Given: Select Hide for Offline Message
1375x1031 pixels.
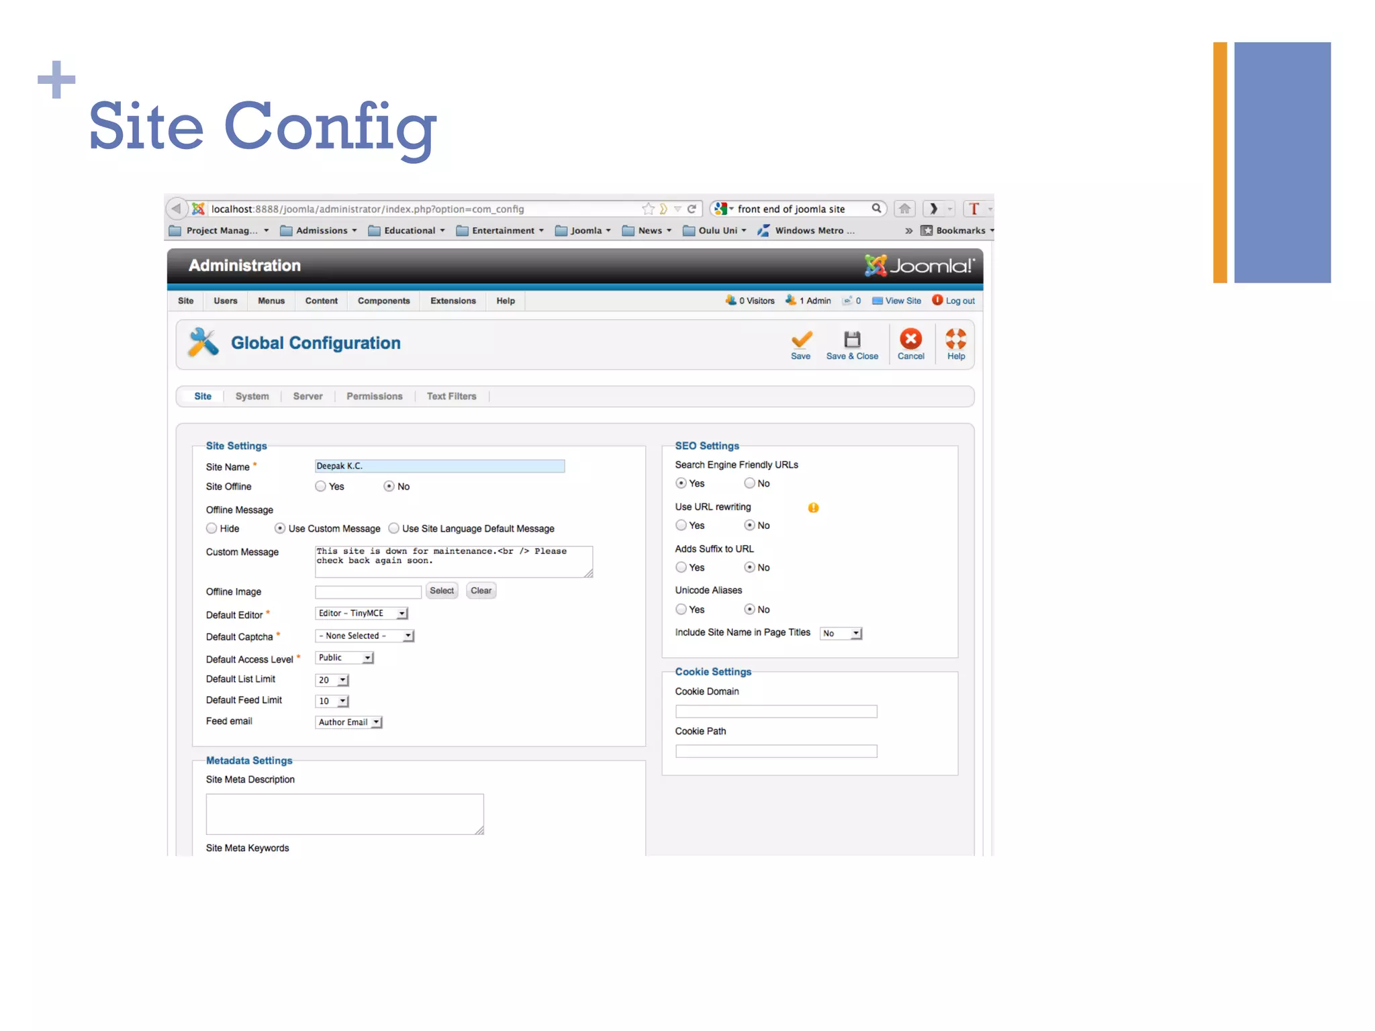Looking at the screenshot, I should [211, 528].
